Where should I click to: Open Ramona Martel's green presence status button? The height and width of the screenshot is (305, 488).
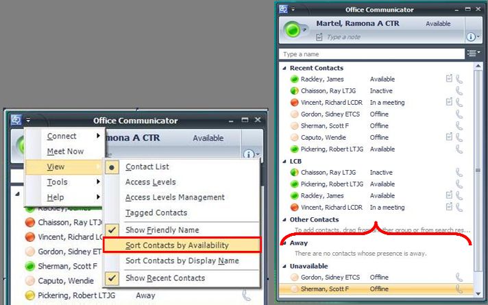(x=293, y=30)
